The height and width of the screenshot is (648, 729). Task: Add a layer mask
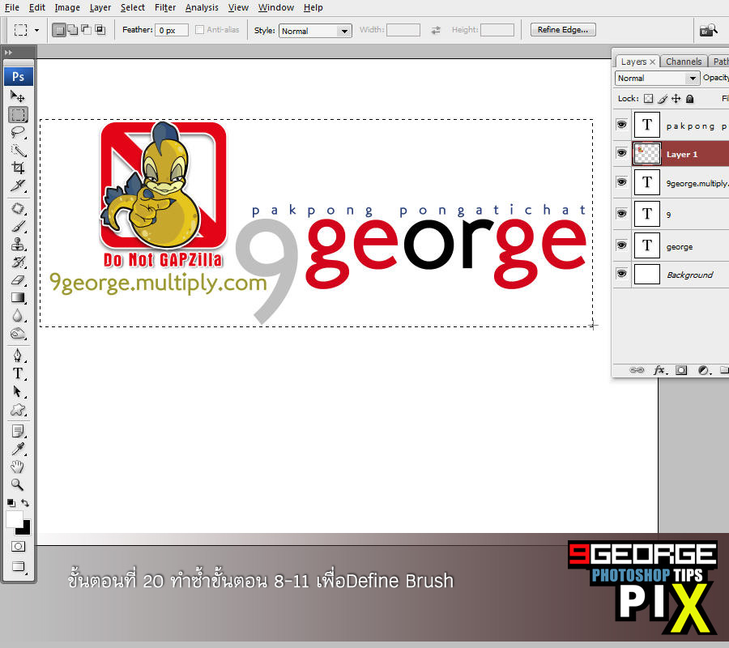coord(681,370)
